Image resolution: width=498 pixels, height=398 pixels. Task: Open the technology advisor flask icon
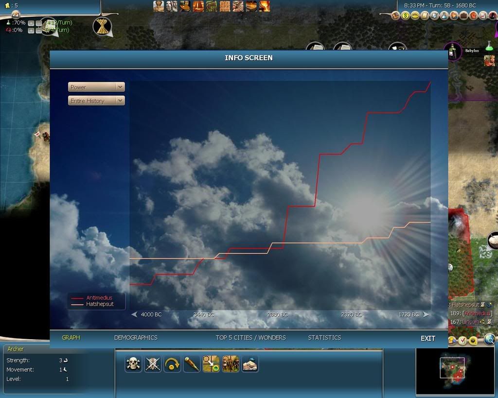(445, 15)
